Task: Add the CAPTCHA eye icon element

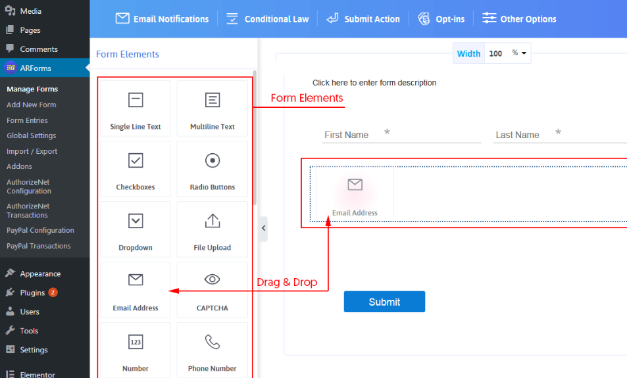Action: click(x=213, y=279)
